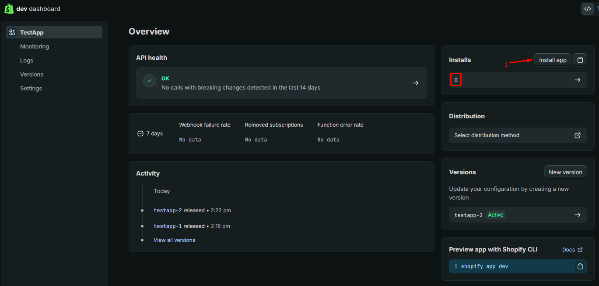Click the testapp-2 version name in Versions card

(469, 215)
